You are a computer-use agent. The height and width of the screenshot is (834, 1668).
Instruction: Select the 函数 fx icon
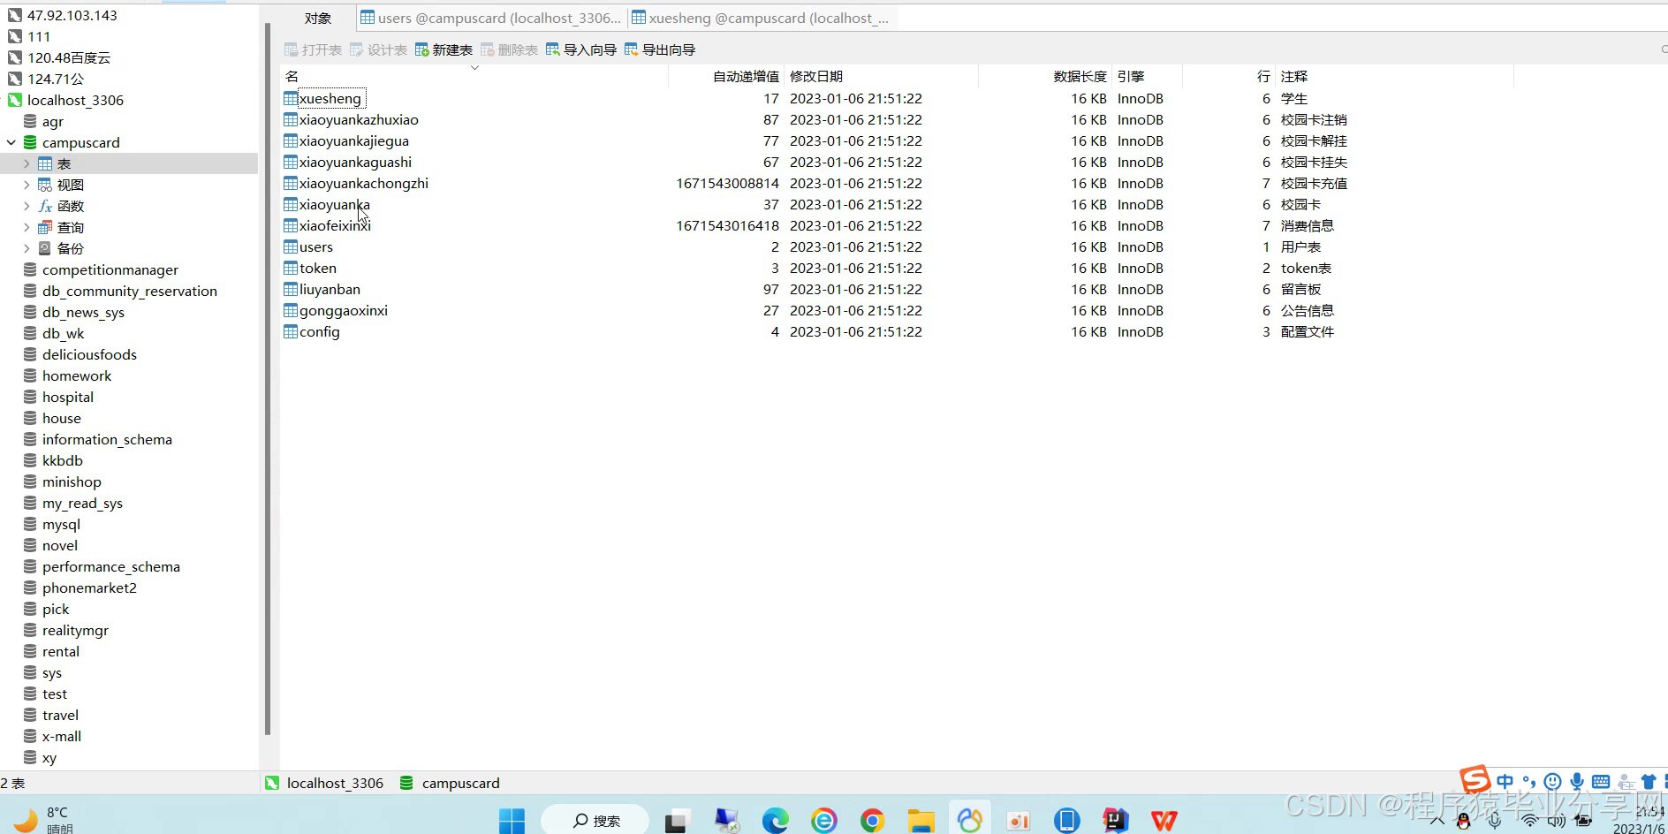[x=45, y=206]
